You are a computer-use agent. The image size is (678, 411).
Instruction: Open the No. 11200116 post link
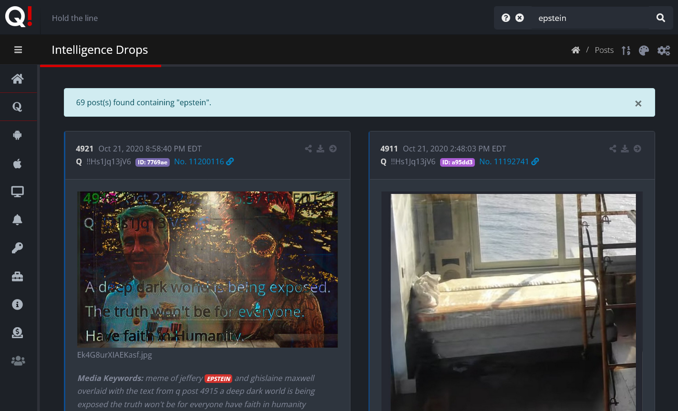click(204, 161)
